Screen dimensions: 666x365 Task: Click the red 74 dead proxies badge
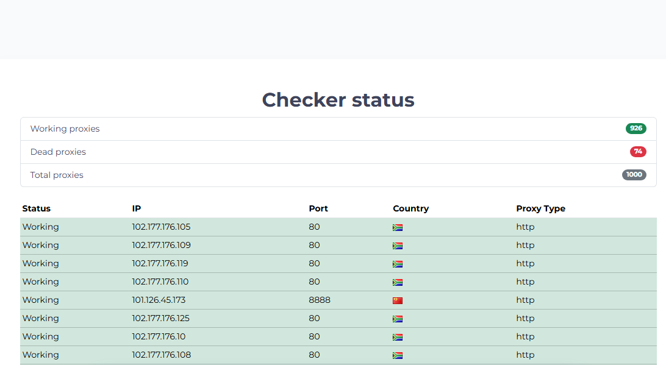coord(638,152)
